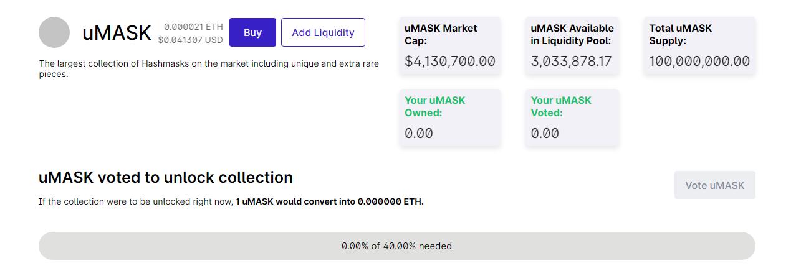Click the Available in Liquidity Pool label
801x276 pixels.
coord(572,34)
